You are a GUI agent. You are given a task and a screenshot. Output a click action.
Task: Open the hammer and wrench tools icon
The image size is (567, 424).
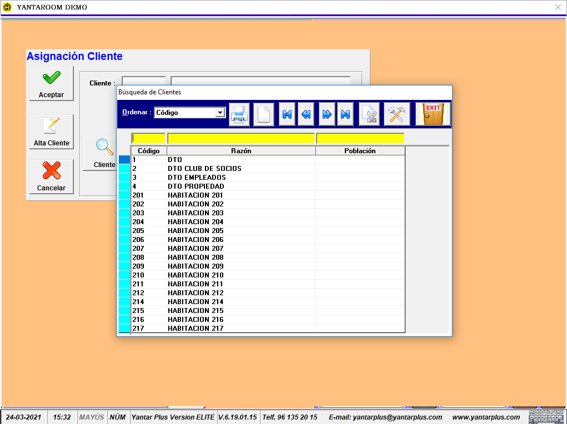click(x=397, y=114)
